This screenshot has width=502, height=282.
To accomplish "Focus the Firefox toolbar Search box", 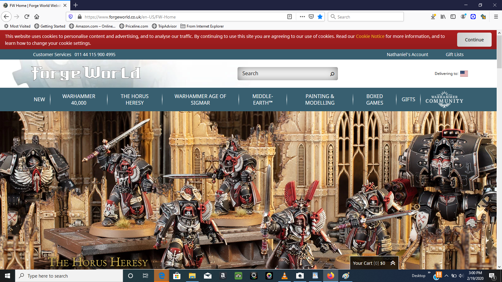I will [x=366, y=17].
